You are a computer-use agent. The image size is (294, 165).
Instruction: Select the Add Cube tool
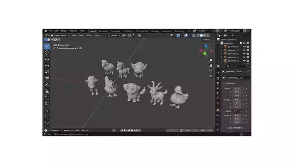(x=47, y=98)
